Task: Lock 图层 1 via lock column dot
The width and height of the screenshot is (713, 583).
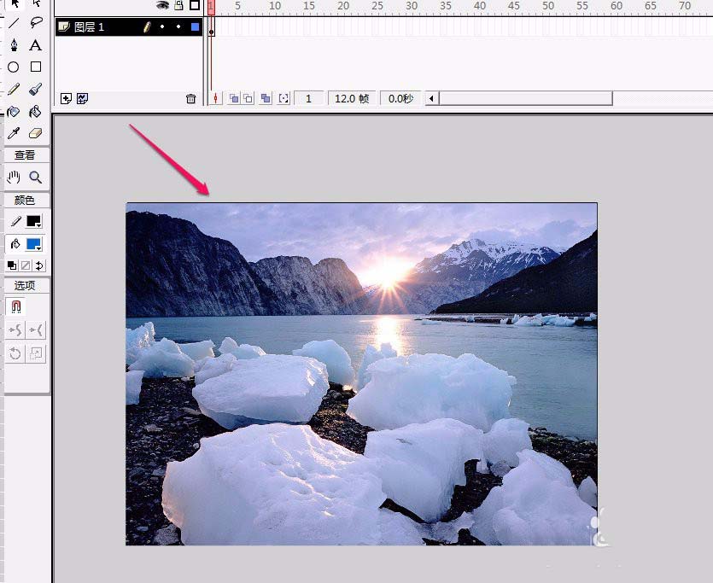Action: 178,26
